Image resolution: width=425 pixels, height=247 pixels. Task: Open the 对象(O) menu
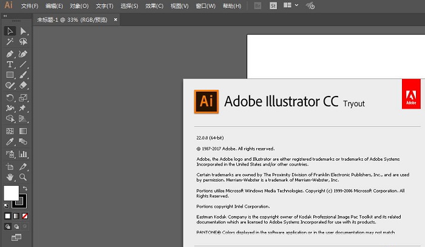point(79,6)
